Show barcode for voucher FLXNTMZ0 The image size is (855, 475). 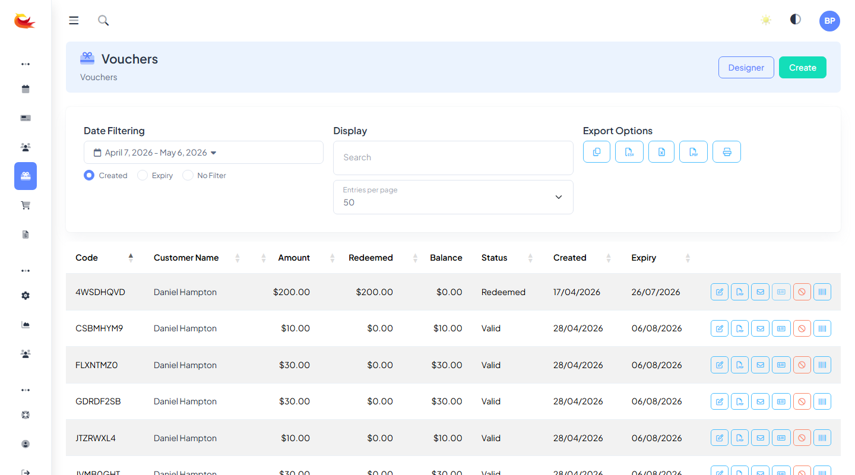tap(822, 365)
